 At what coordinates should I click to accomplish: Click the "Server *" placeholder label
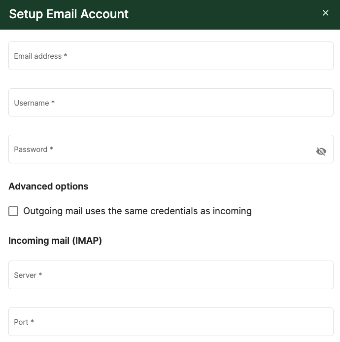[x=28, y=275]
